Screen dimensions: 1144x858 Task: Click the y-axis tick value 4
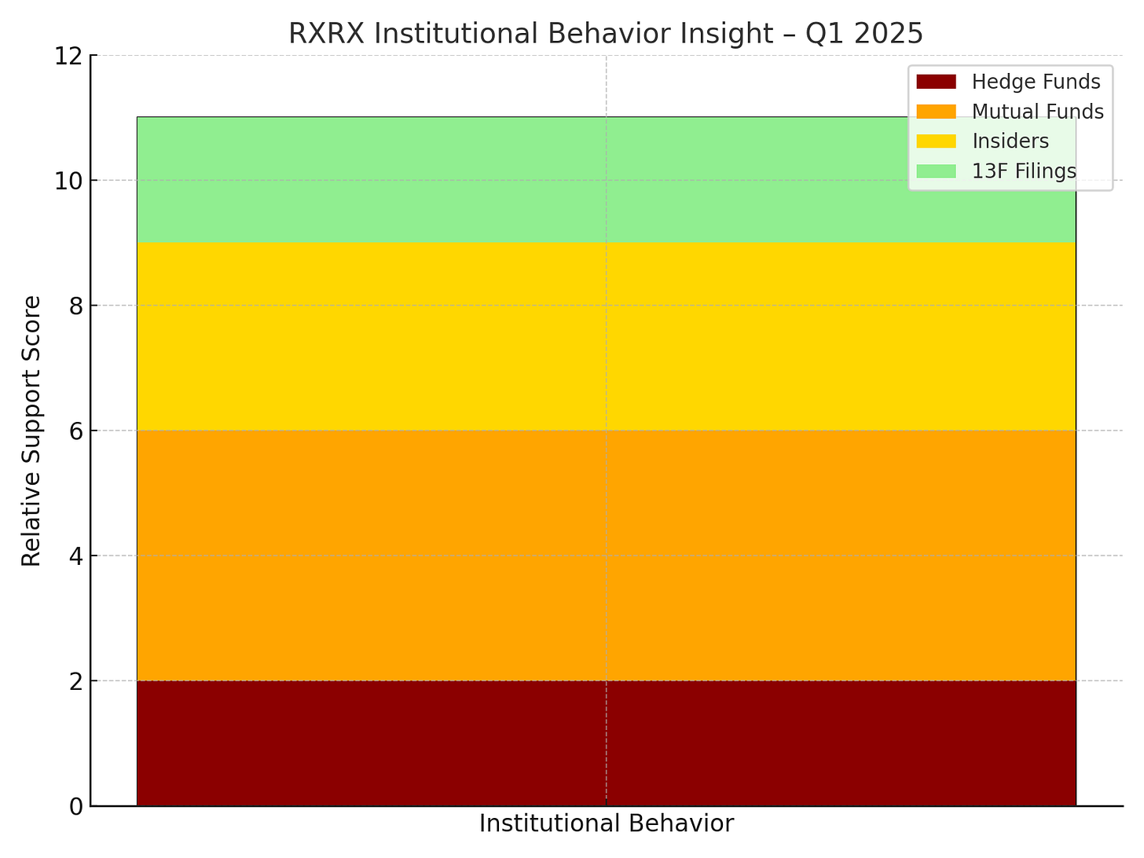pos(75,555)
